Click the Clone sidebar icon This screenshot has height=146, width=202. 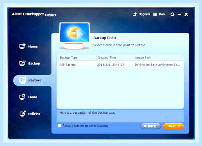point(22,97)
